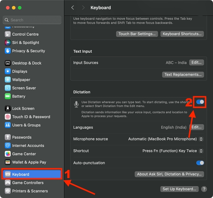This screenshot has height=198, width=213.
Task: Click the Touch ID fingerprint icon
Action: (x=8, y=117)
